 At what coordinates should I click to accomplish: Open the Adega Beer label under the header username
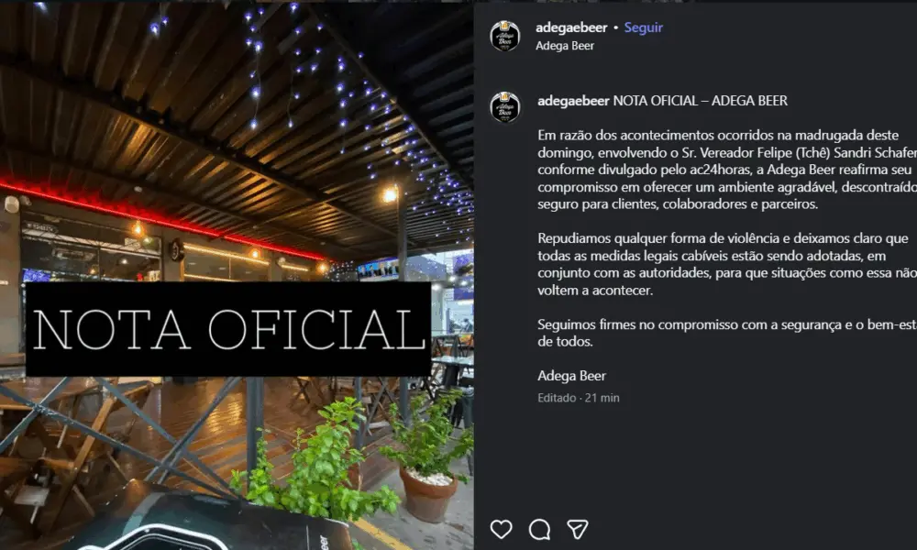point(565,46)
